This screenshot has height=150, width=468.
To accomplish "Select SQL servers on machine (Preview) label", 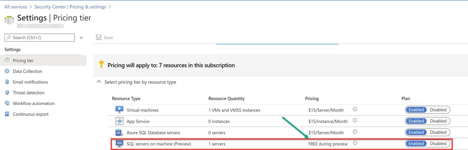I will [x=159, y=144].
